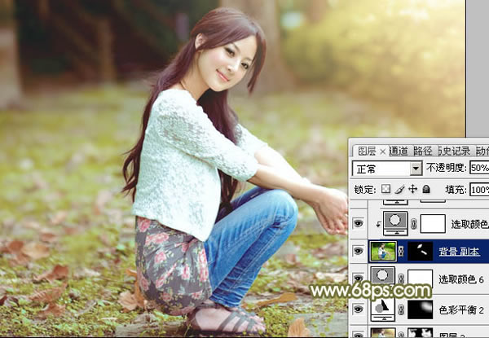Click the lock all padlock icon
The image size is (489, 338).
(426, 189)
